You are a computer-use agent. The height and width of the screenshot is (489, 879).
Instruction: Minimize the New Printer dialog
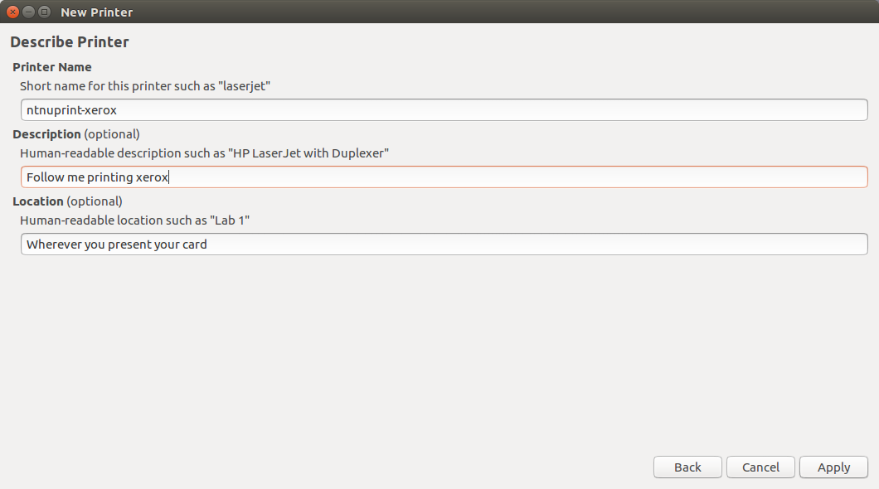(28, 12)
